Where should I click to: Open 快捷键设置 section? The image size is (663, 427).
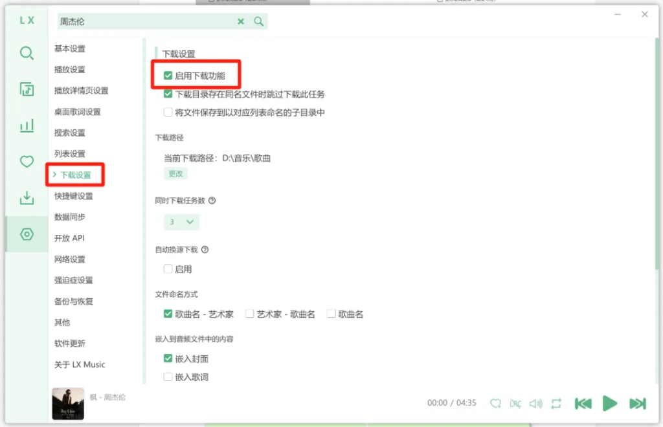pyautogui.click(x=74, y=196)
